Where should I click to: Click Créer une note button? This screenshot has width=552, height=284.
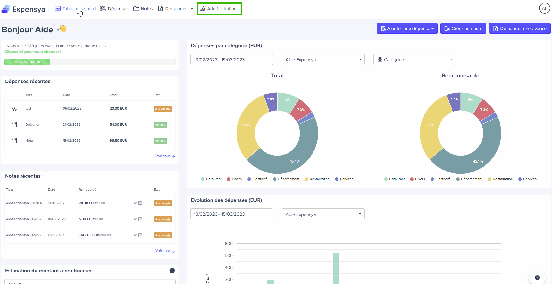(463, 29)
